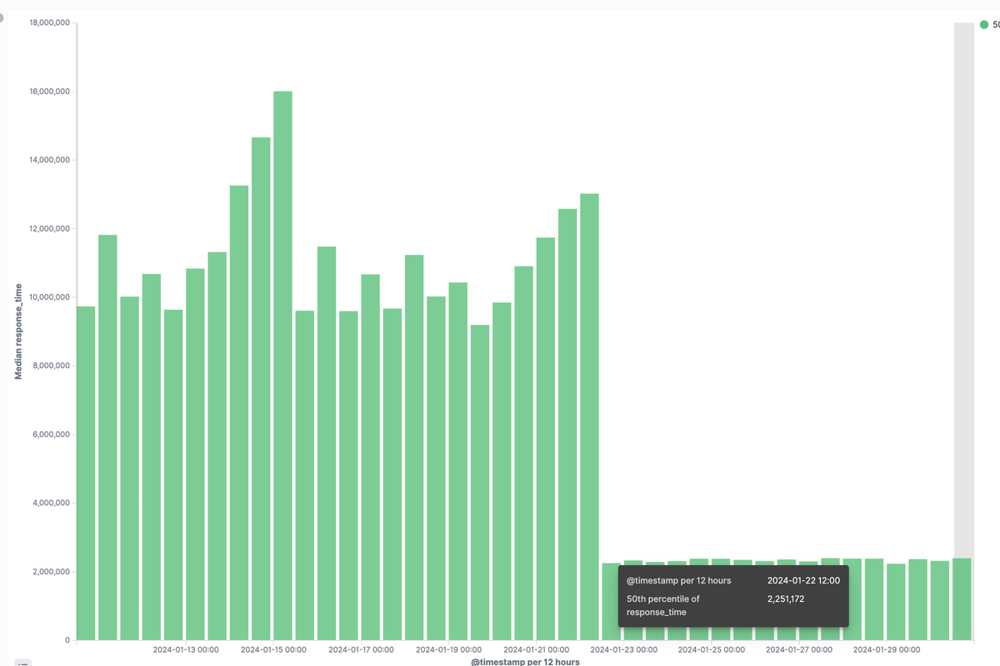This screenshot has width=1000, height=666.
Task: Click the "2024-01-19 00:00" x-axis label
Action: pyautogui.click(x=448, y=649)
